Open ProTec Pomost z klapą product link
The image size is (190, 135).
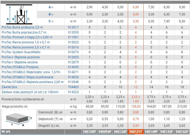pos(27,37)
